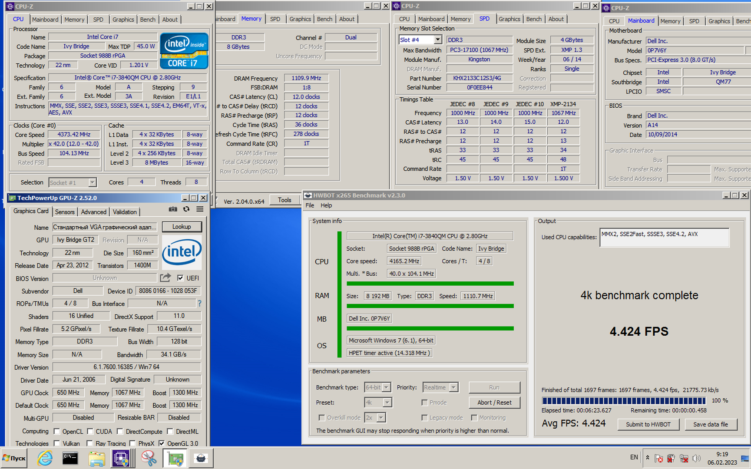The height and width of the screenshot is (469, 751).
Task: Switch to the Sensors tab in GPU-Z
Action: point(65,212)
